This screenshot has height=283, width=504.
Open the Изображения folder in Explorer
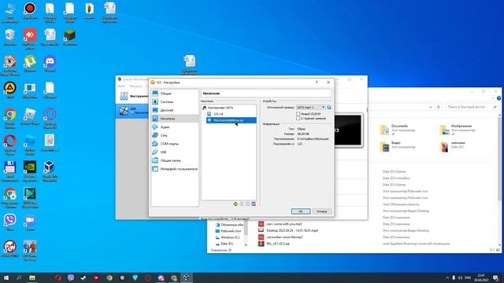tap(457, 129)
